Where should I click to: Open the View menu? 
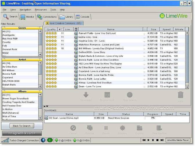tap(13, 10)
